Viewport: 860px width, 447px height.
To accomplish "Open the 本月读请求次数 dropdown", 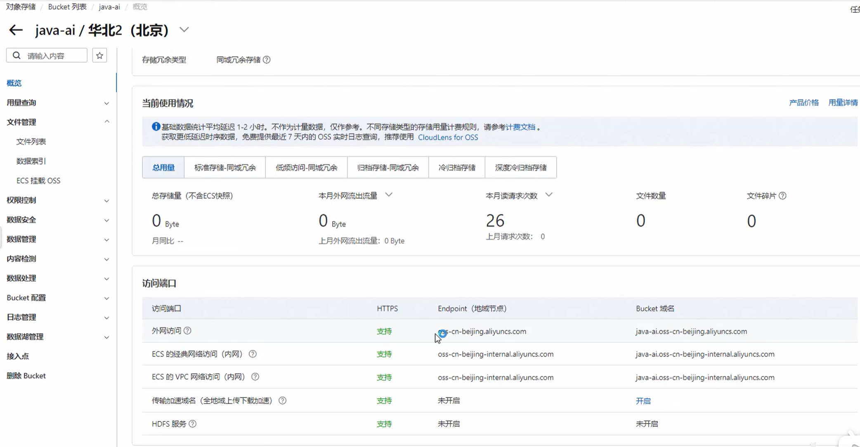I will [548, 195].
